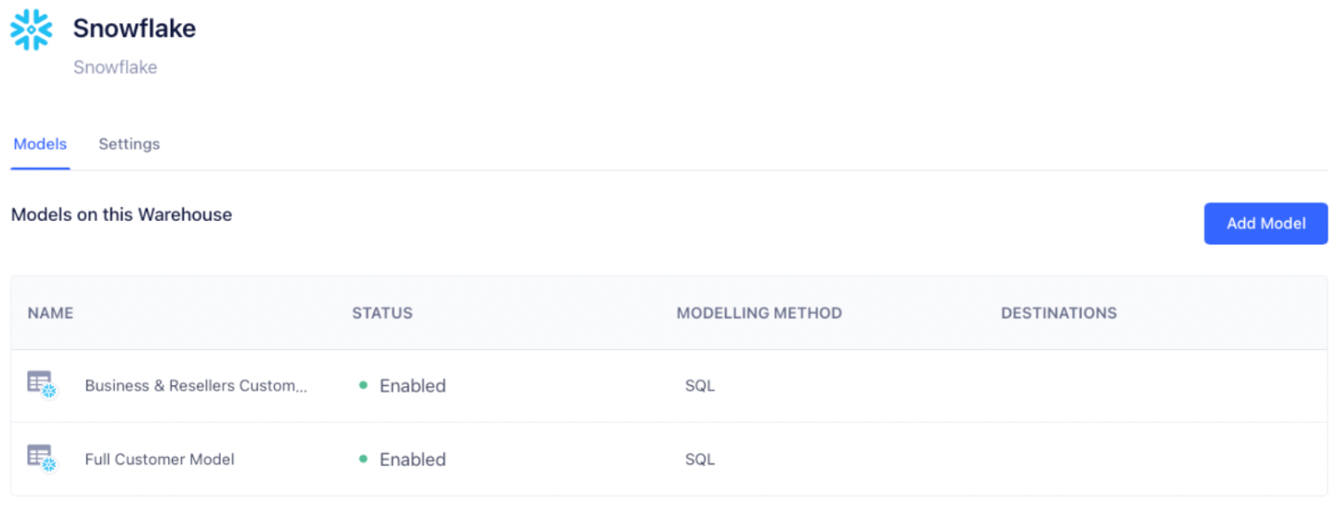Viewport: 1336px width, 505px height.
Task: Click the STATUS column header
Action: click(x=382, y=313)
